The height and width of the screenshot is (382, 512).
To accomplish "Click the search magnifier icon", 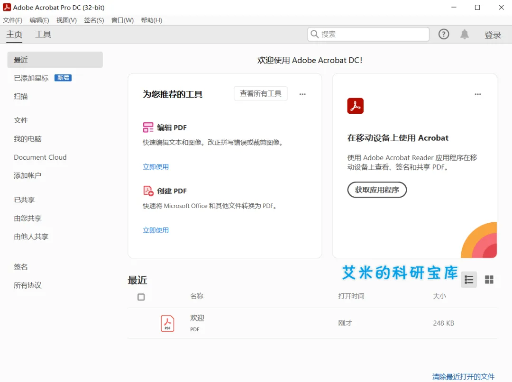I will 314,34.
